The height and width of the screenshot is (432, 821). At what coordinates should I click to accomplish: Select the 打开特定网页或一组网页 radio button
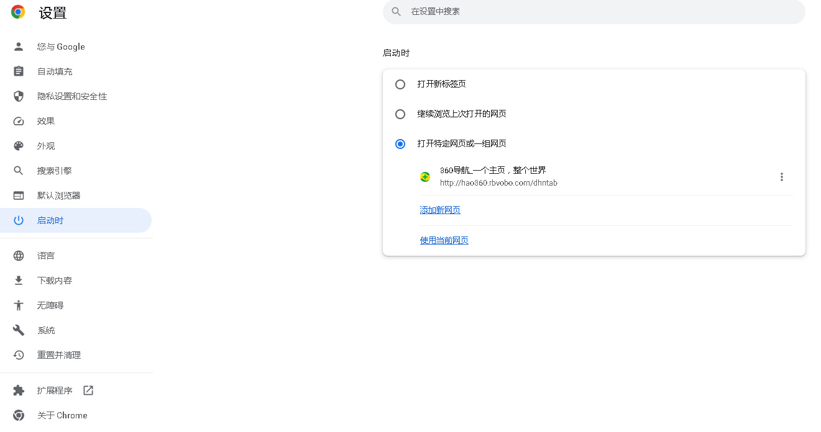click(x=400, y=143)
